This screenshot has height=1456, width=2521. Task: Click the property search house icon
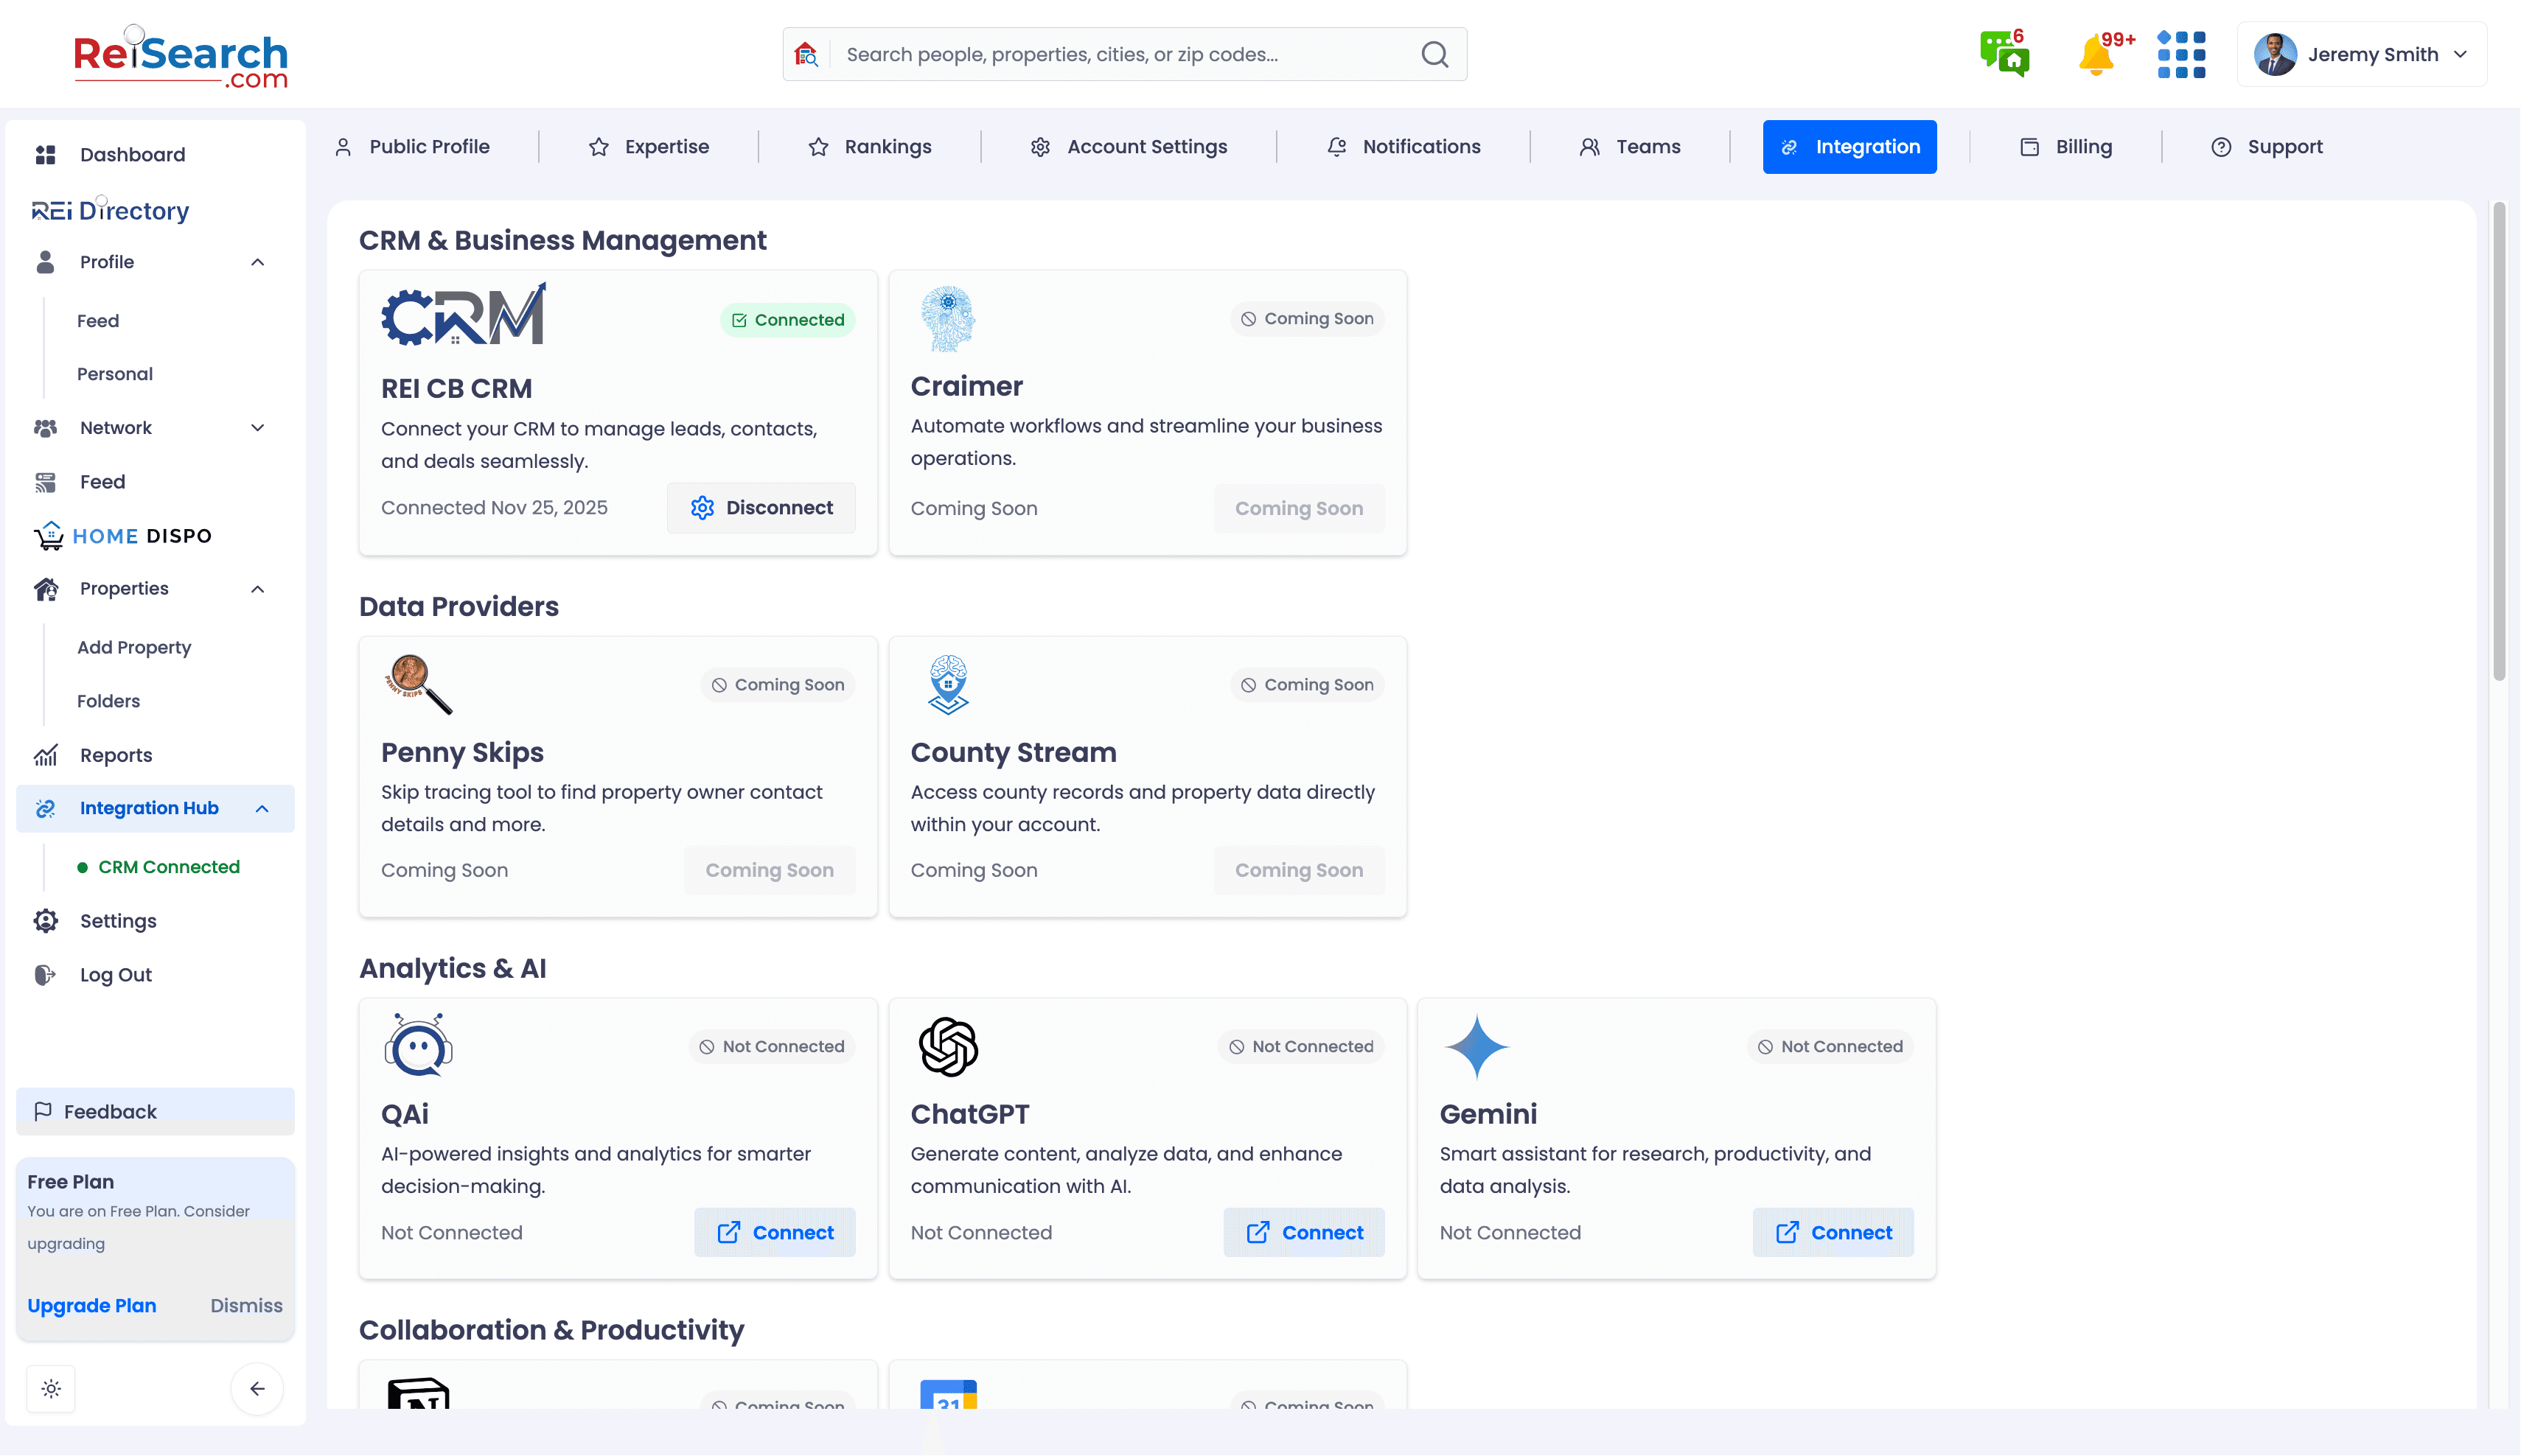coord(806,54)
